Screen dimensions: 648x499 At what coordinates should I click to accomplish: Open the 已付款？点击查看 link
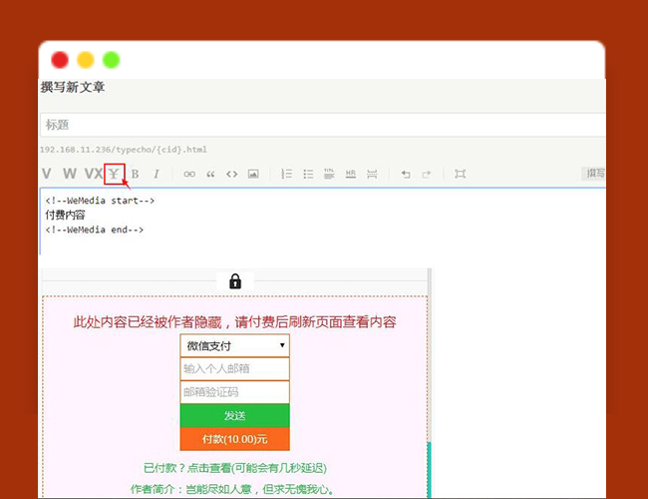pyautogui.click(x=234, y=468)
